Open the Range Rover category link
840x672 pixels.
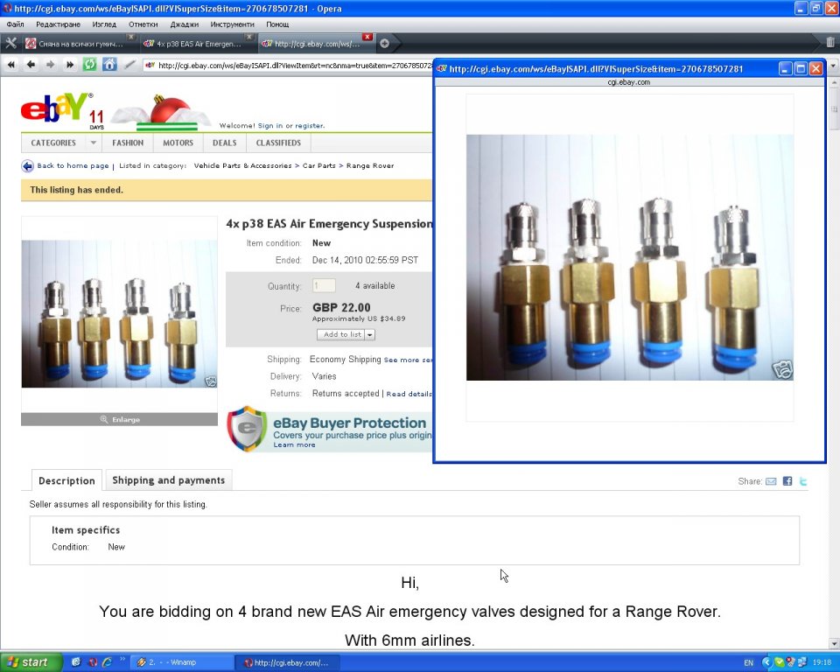pyautogui.click(x=369, y=166)
